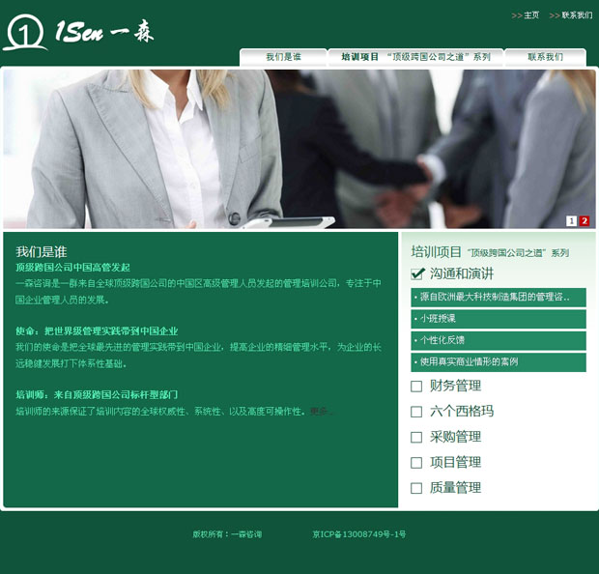
Task: Click the 1Sen 一森 logo
Action: click(77, 33)
